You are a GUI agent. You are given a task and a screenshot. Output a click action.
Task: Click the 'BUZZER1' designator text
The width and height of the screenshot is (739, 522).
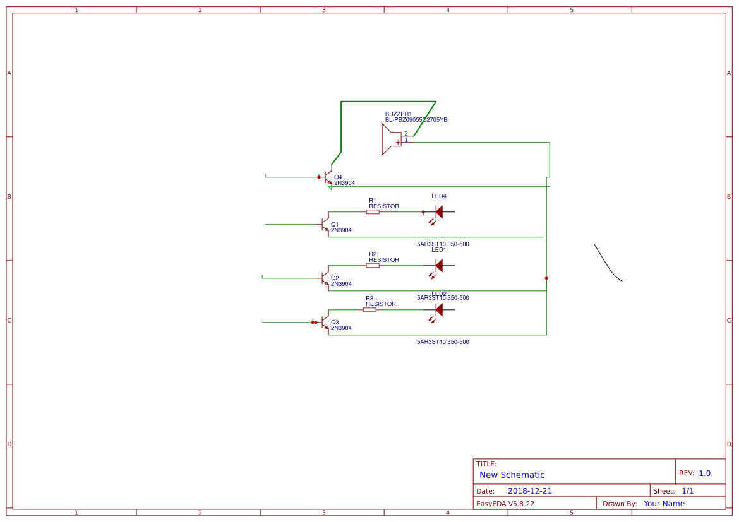point(399,114)
